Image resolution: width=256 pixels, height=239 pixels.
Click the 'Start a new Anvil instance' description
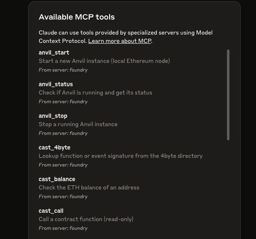pos(104,61)
